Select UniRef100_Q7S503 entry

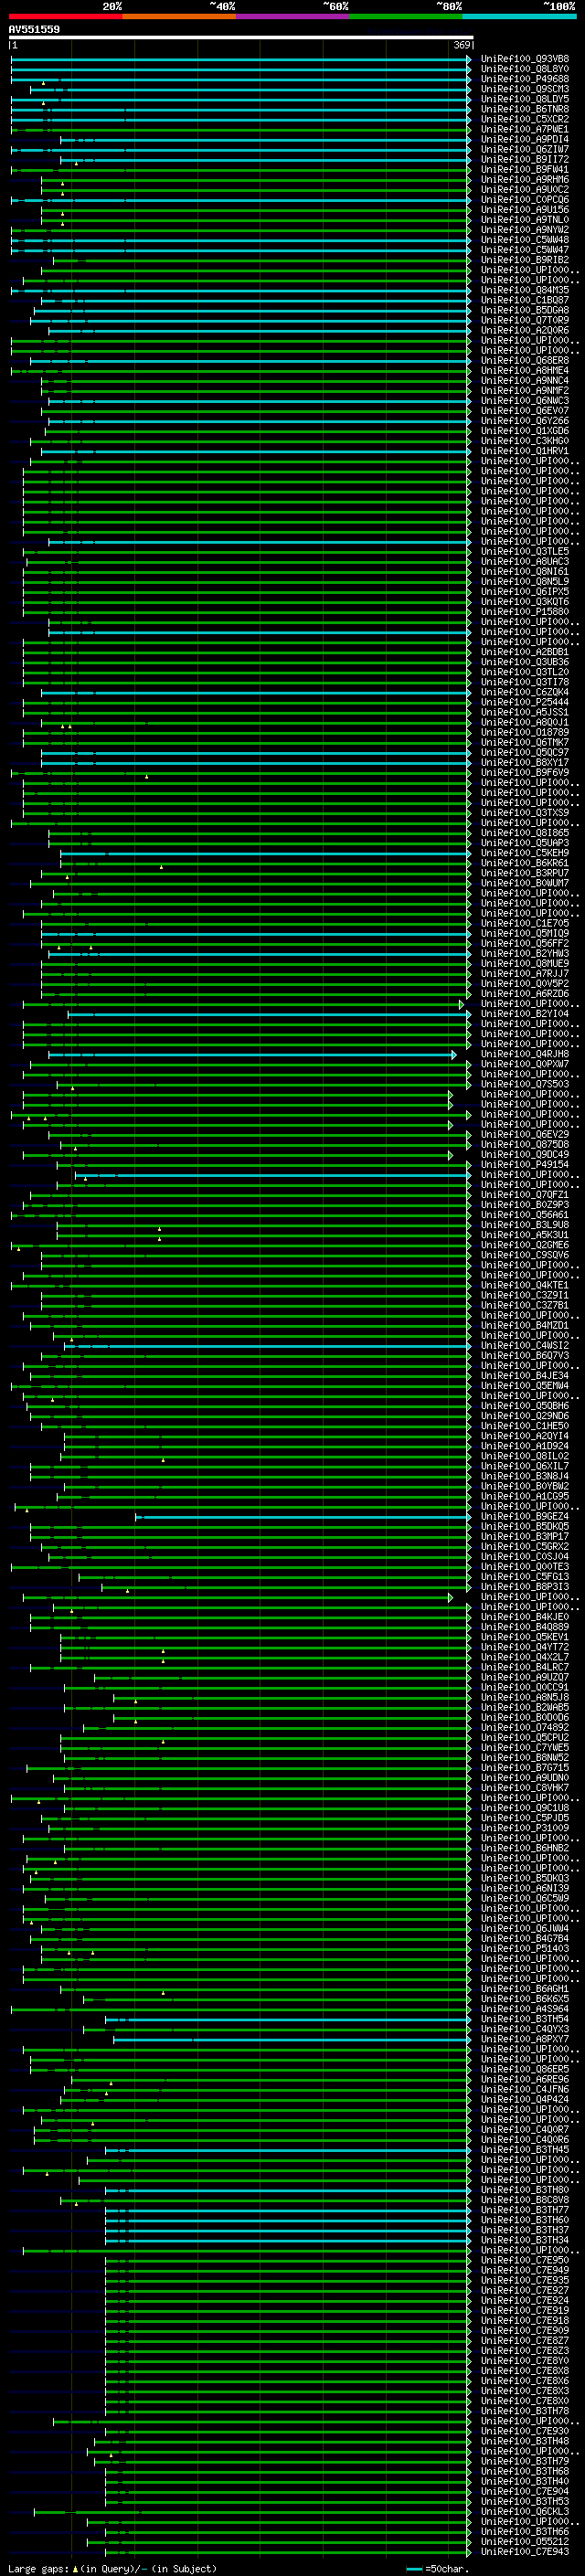(525, 1084)
